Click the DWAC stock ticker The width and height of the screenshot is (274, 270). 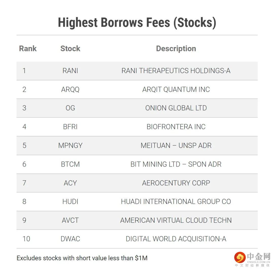(x=70, y=239)
